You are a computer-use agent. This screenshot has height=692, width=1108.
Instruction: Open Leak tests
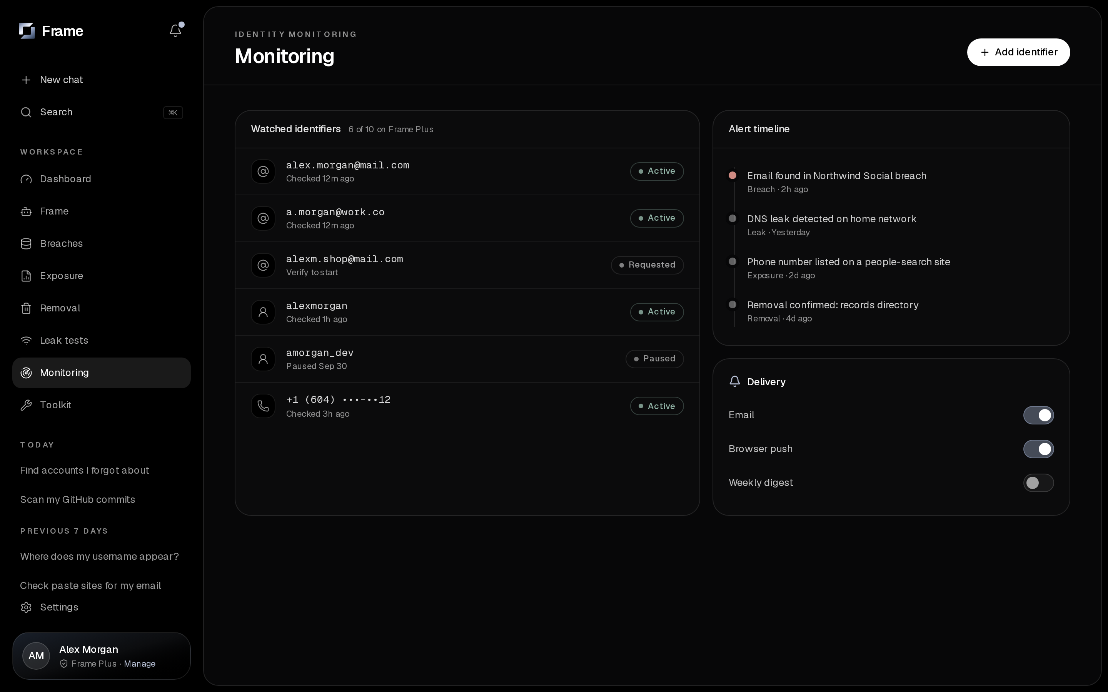pyautogui.click(x=101, y=341)
